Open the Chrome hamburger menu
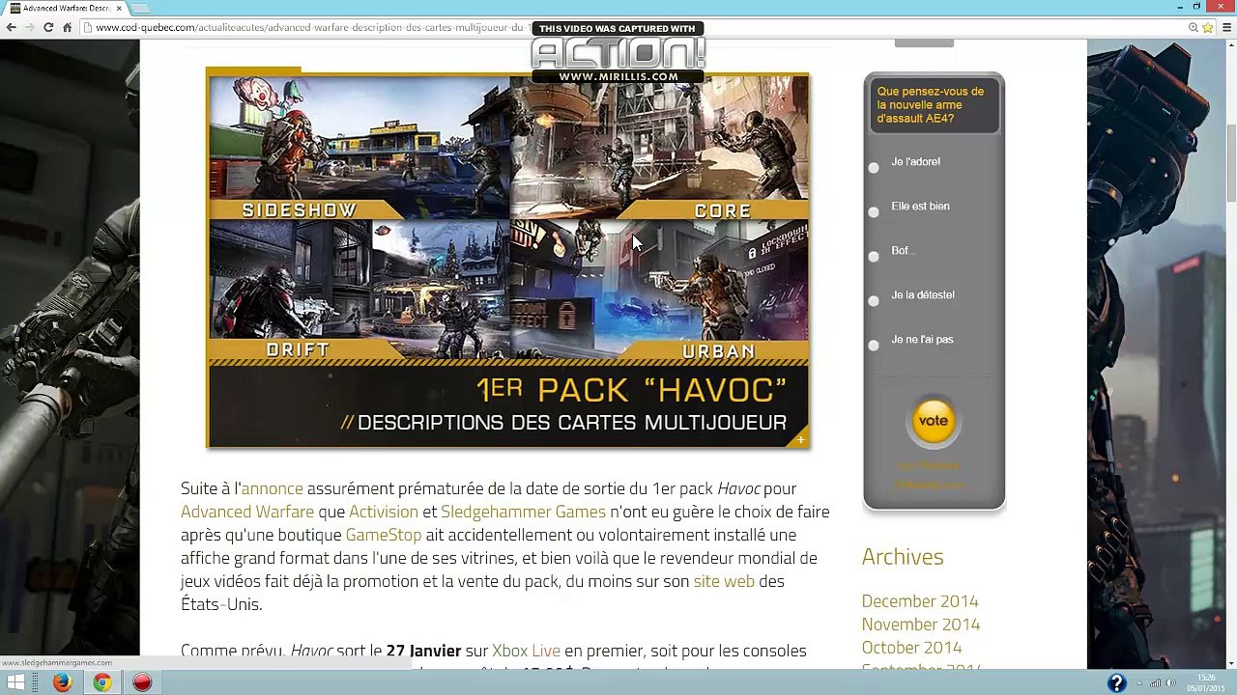Viewport: 1237px width, 695px height. pyautogui.click(x=1224, y=27)
